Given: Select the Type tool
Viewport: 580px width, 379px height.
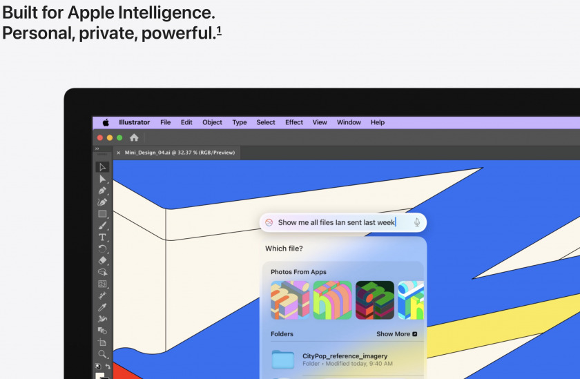Looking at the screenshot, I should (x=102, y=237).
